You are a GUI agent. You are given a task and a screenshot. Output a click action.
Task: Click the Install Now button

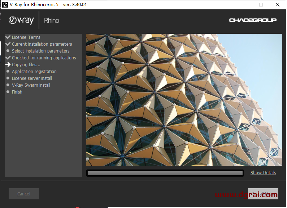point(263,194)
